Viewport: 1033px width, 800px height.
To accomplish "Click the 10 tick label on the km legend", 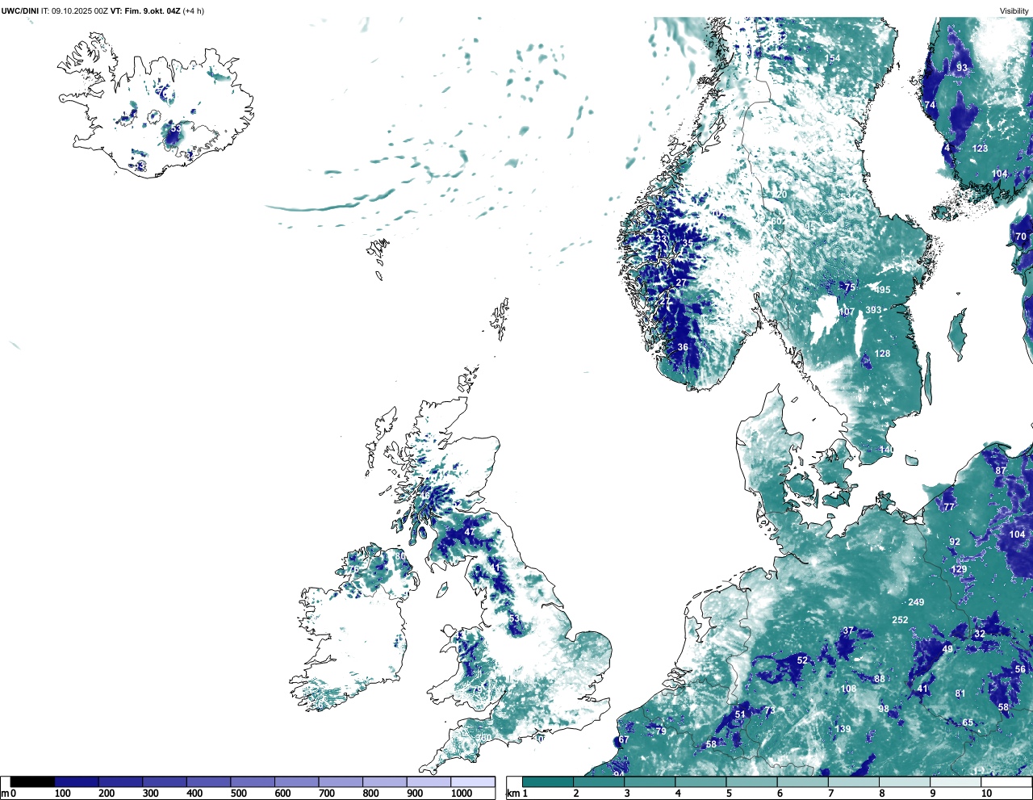I will (x=986, y=794).
